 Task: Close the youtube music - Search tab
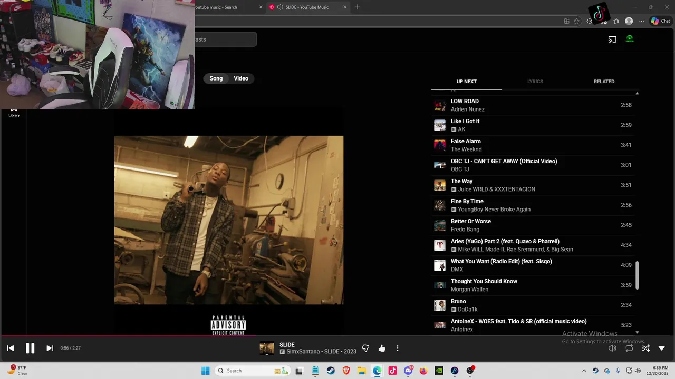pos(261,7)
